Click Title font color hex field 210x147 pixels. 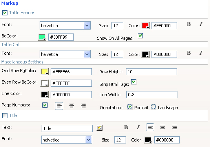[167, 140]
